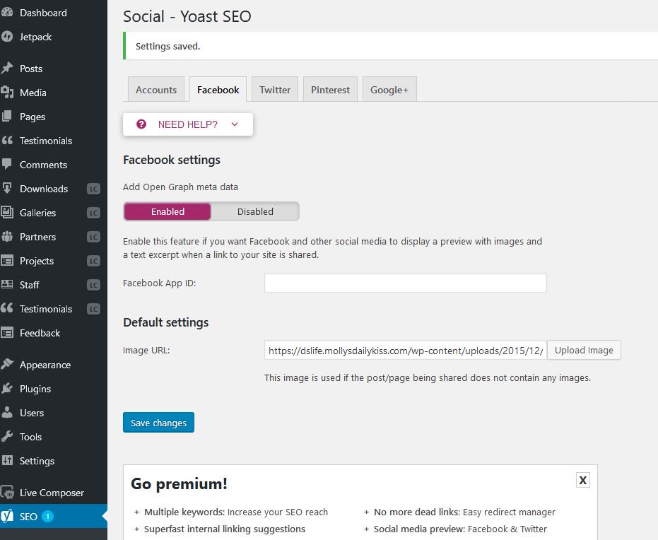Click the Galleries image icon
The height and width of the screenshot is (540, 658).
(x=7, y=212)
